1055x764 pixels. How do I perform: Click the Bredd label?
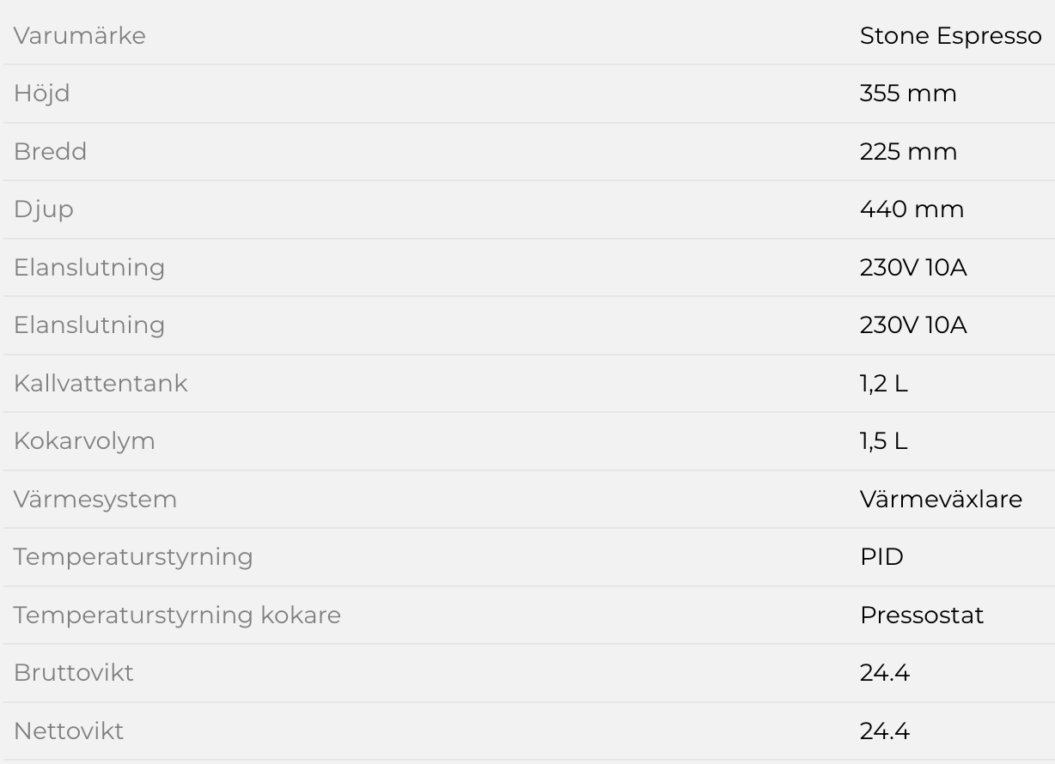[50, 152]
